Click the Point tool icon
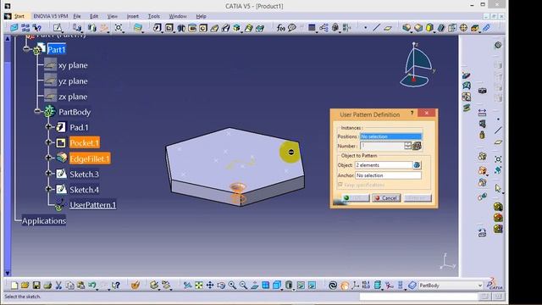Screen dimensions: 542x305 [365, 28]
